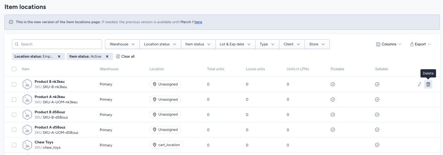The image size is (443, 155).
Task: Click the Sellable checkmark for Chew Toys
Action: point(377,145)
